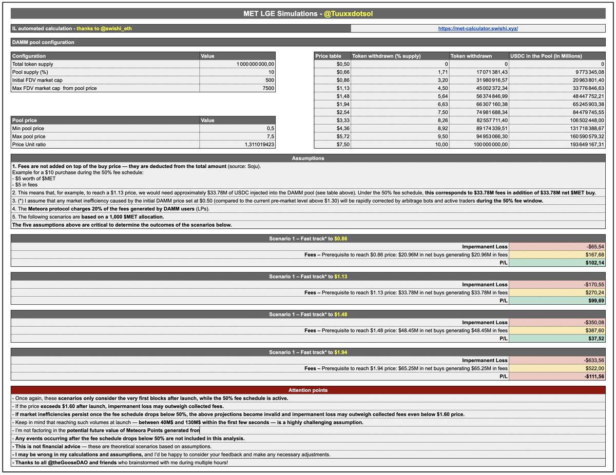Click the value 1 000 000 000,00 cell
This screenshot has width=616, height=475.
tap(238, 64)
